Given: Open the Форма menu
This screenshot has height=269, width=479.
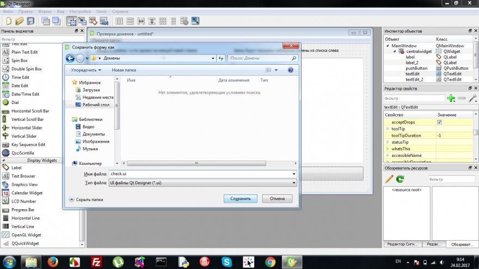Looking at the screenshot, I should coord(45,11).
